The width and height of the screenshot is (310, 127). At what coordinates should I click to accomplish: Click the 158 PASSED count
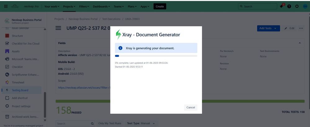(69, 110)
